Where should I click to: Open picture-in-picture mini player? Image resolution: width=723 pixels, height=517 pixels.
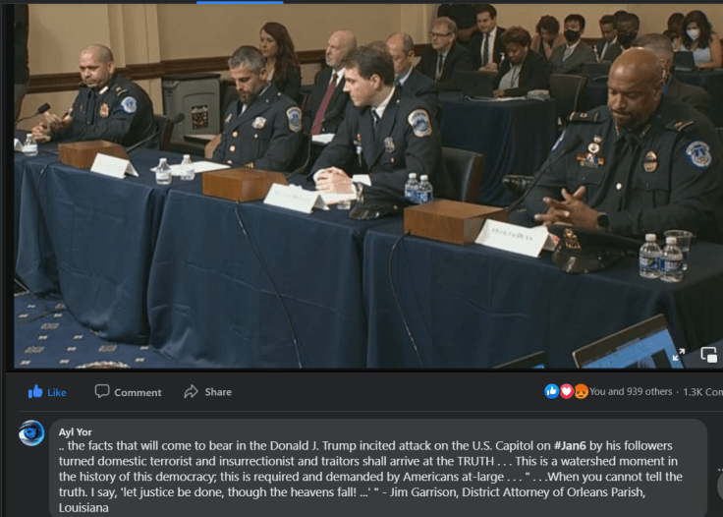tap(708, 354)
